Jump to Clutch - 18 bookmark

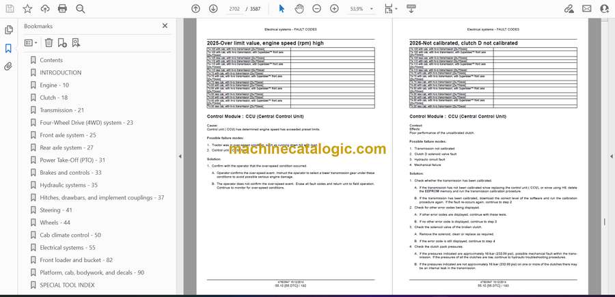pyautogui.click(x=54, y=98)
